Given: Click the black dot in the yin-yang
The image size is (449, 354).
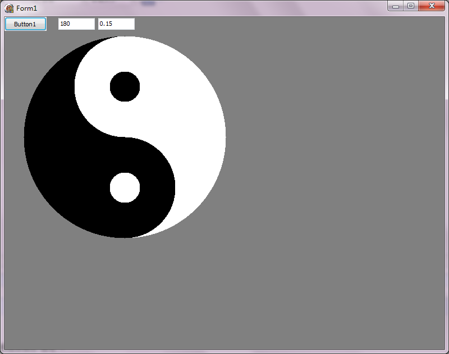Looking at the screenshot, I should coord(125,87).
